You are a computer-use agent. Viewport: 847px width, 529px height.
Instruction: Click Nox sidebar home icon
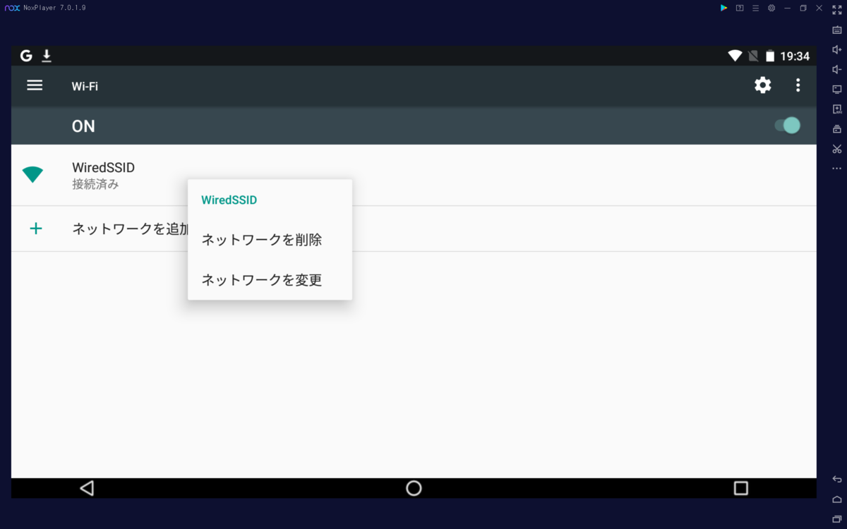[837, 499]
